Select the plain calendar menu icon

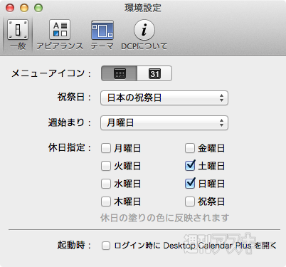pos(120,73)
